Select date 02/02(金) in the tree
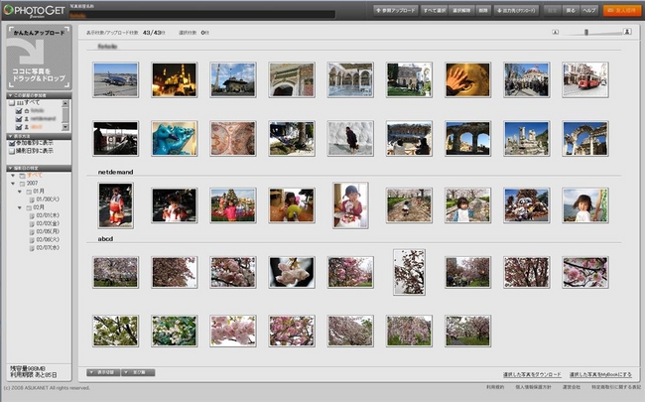Screen dimensions: 645x402 click(48, 223)
